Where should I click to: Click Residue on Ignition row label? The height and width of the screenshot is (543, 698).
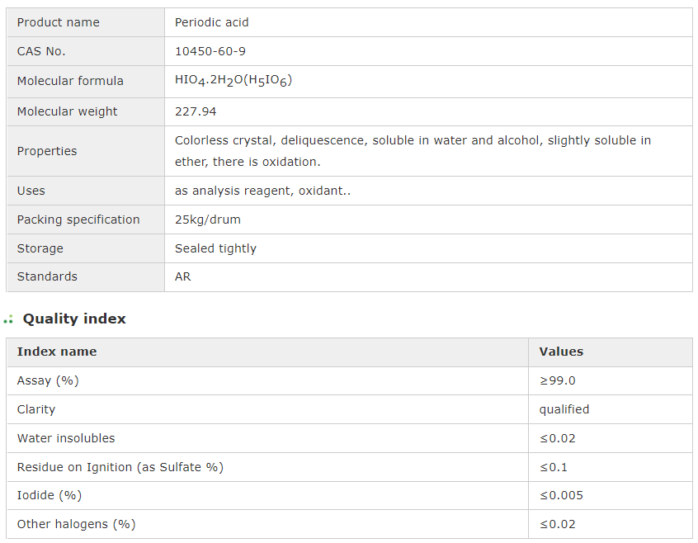[120, 467]
